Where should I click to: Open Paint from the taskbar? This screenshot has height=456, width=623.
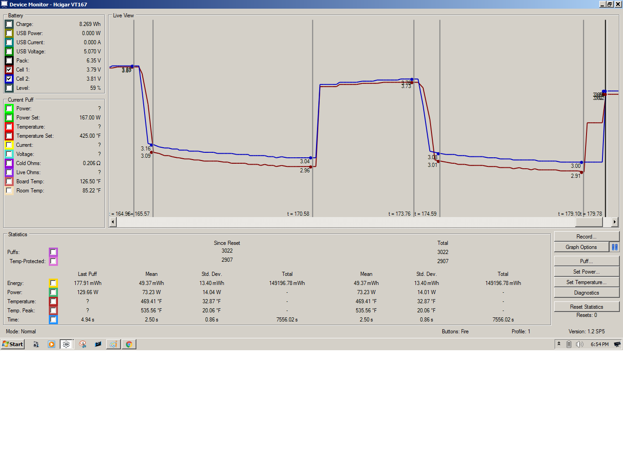click(114, 344)
